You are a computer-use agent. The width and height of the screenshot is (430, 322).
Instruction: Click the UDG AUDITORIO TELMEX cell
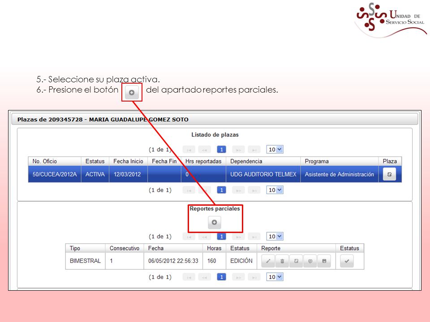[x=263, y=174]
